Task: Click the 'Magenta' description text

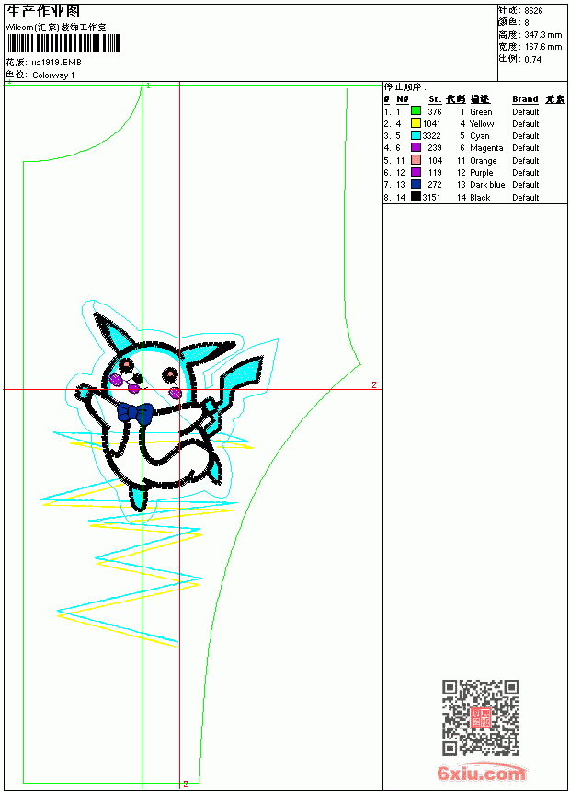Action: [486, 148]
